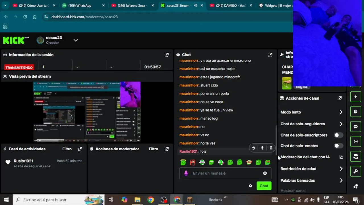Open the volume control in system tray
The height and width of the screenshot is (205, 364).
pos(312,200)
